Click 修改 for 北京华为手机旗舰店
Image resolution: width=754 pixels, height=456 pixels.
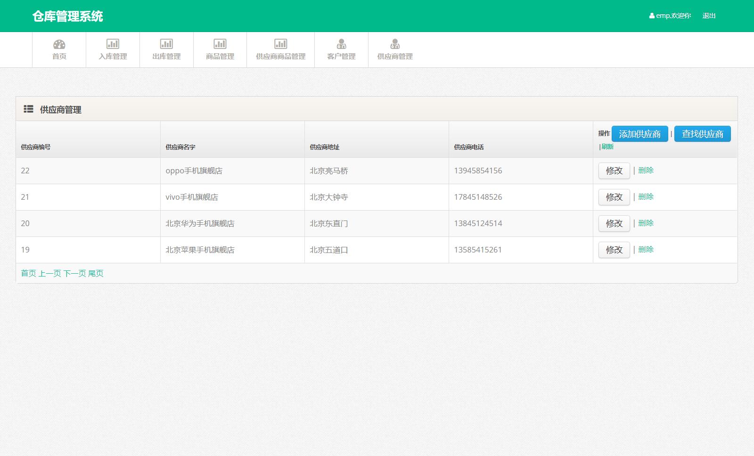tap(614, 223)
